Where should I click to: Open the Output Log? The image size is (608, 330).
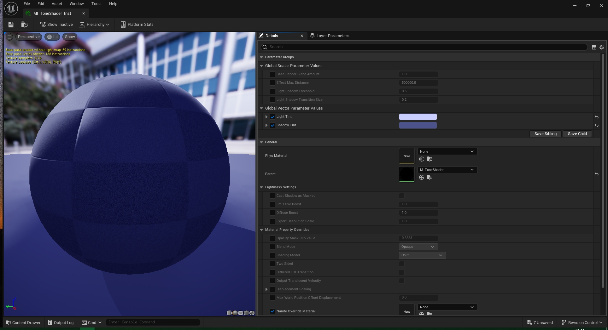click(x=61, y=322)
